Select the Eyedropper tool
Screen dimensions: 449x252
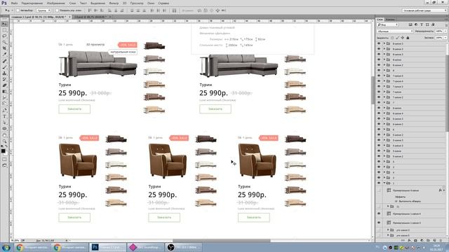(x=4, y=55)
